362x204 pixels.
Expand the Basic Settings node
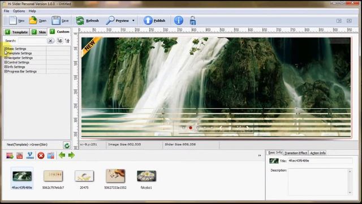6,49
